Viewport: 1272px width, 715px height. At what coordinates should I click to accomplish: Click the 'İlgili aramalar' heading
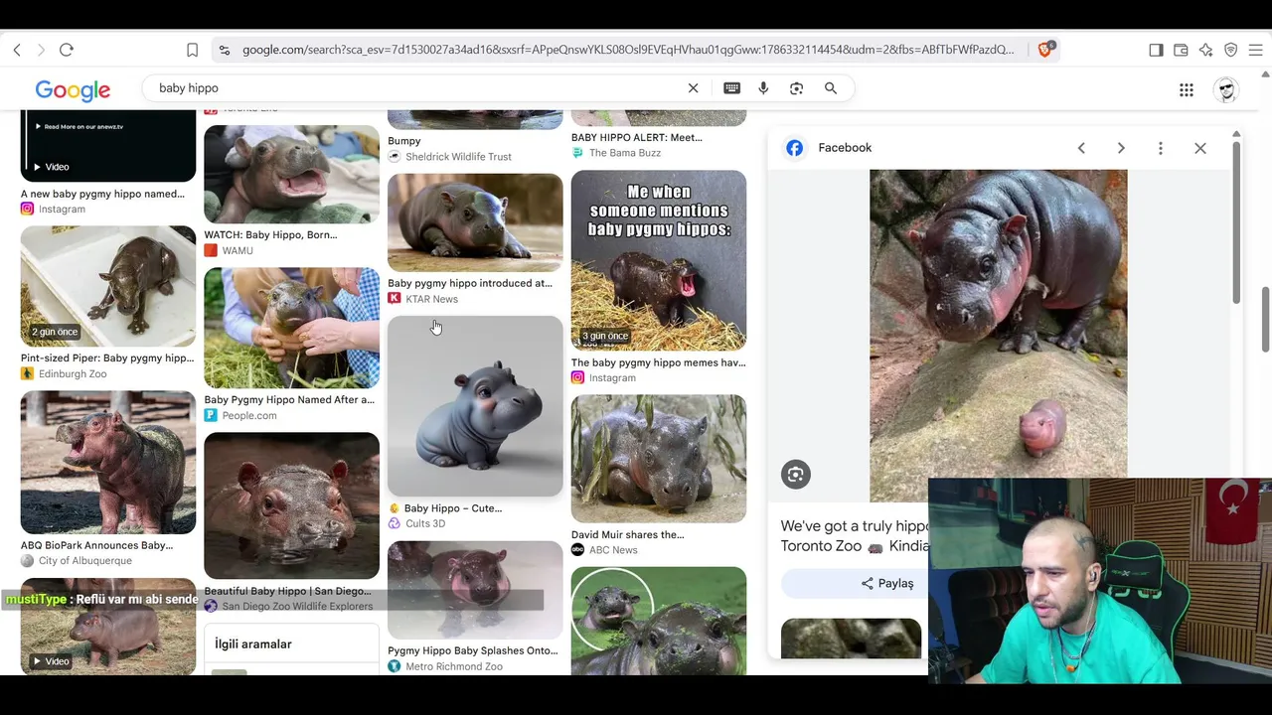click(x=253, y=644)
